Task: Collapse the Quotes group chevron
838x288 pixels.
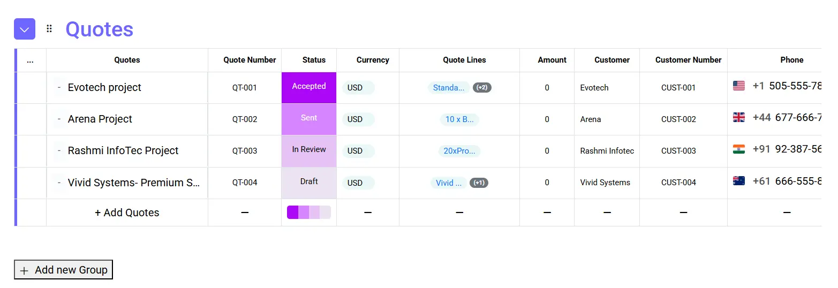Action: click(x=25, y=29)
